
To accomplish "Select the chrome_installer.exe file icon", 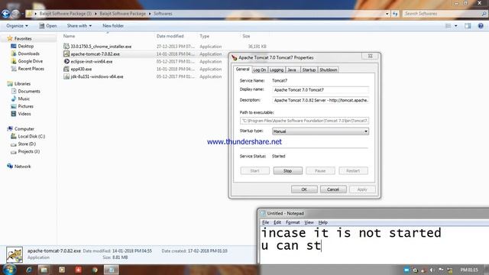I will [66, 46].
